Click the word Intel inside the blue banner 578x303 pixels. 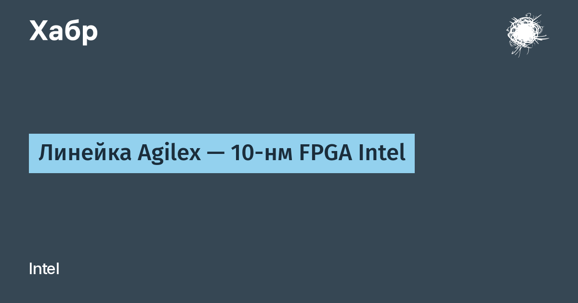383,153
